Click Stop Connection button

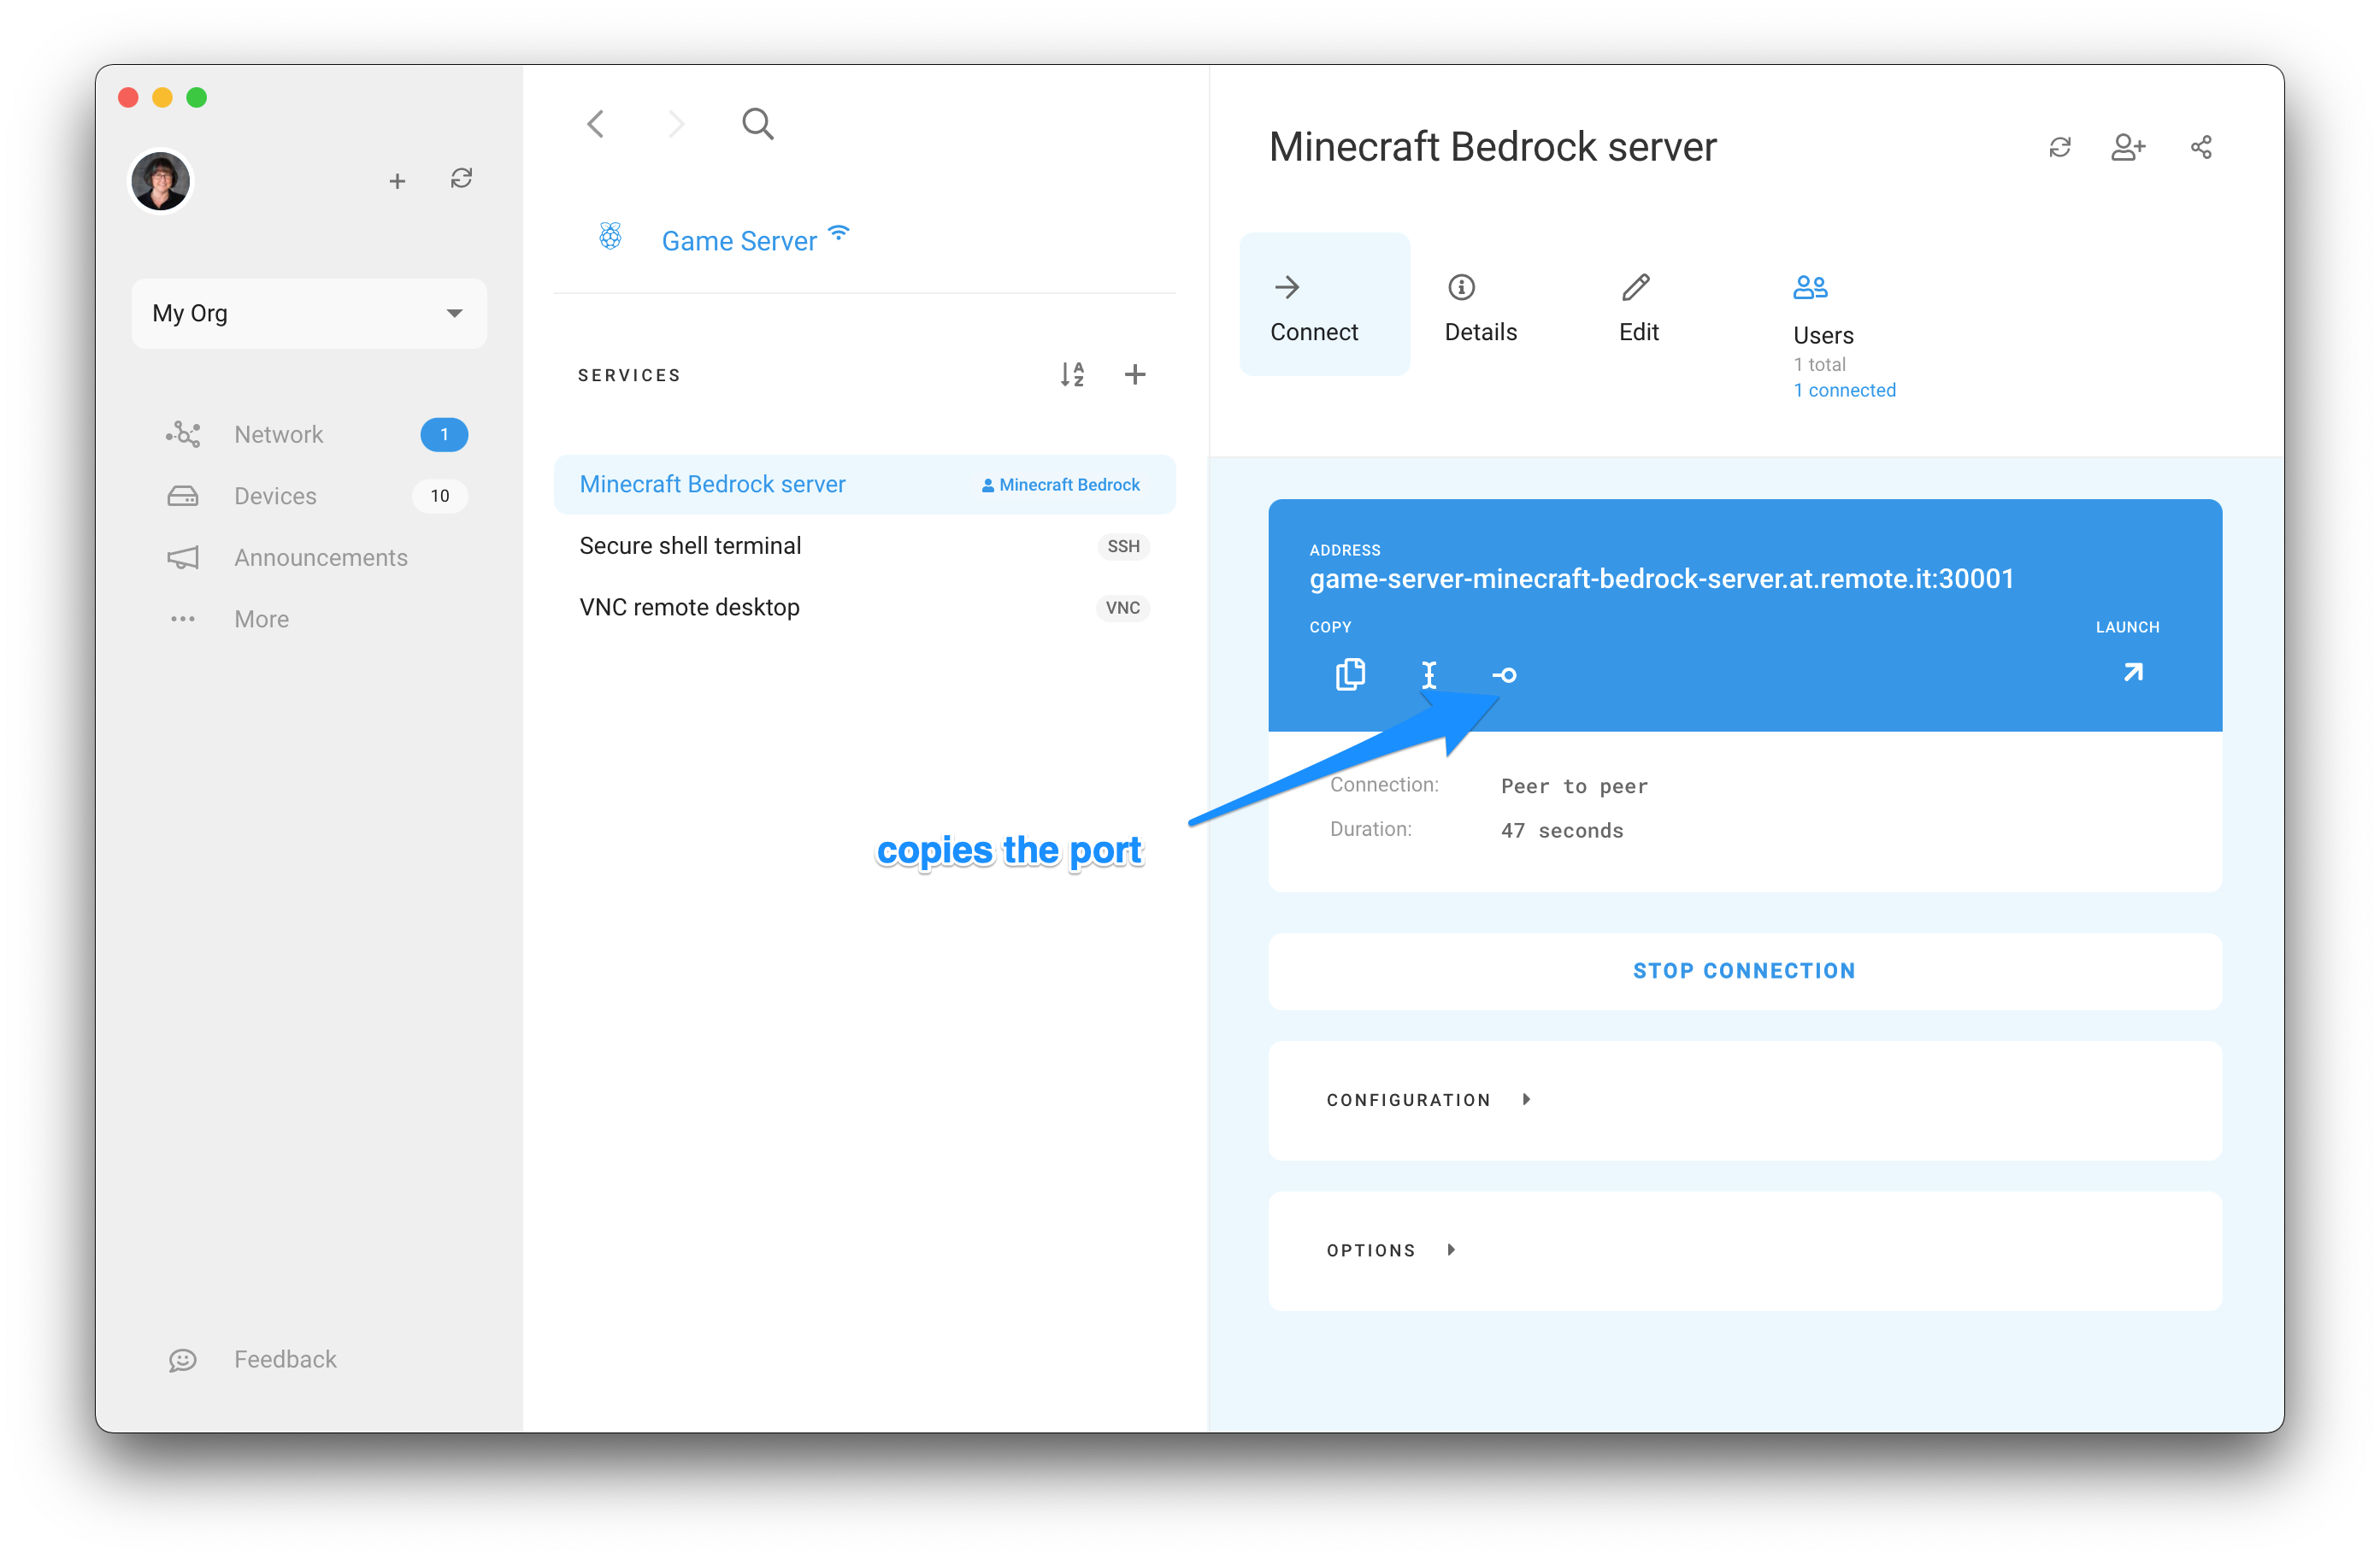point(1743,969)
